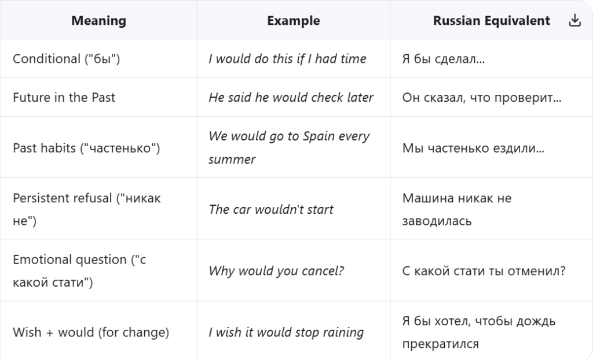The height and width of the screenshot is (360, 593).
Task: Click the Future in the Past cell
Action: pos(64,97)
